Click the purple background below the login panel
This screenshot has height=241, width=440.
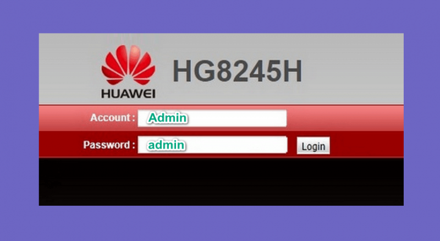click(220, 223)
